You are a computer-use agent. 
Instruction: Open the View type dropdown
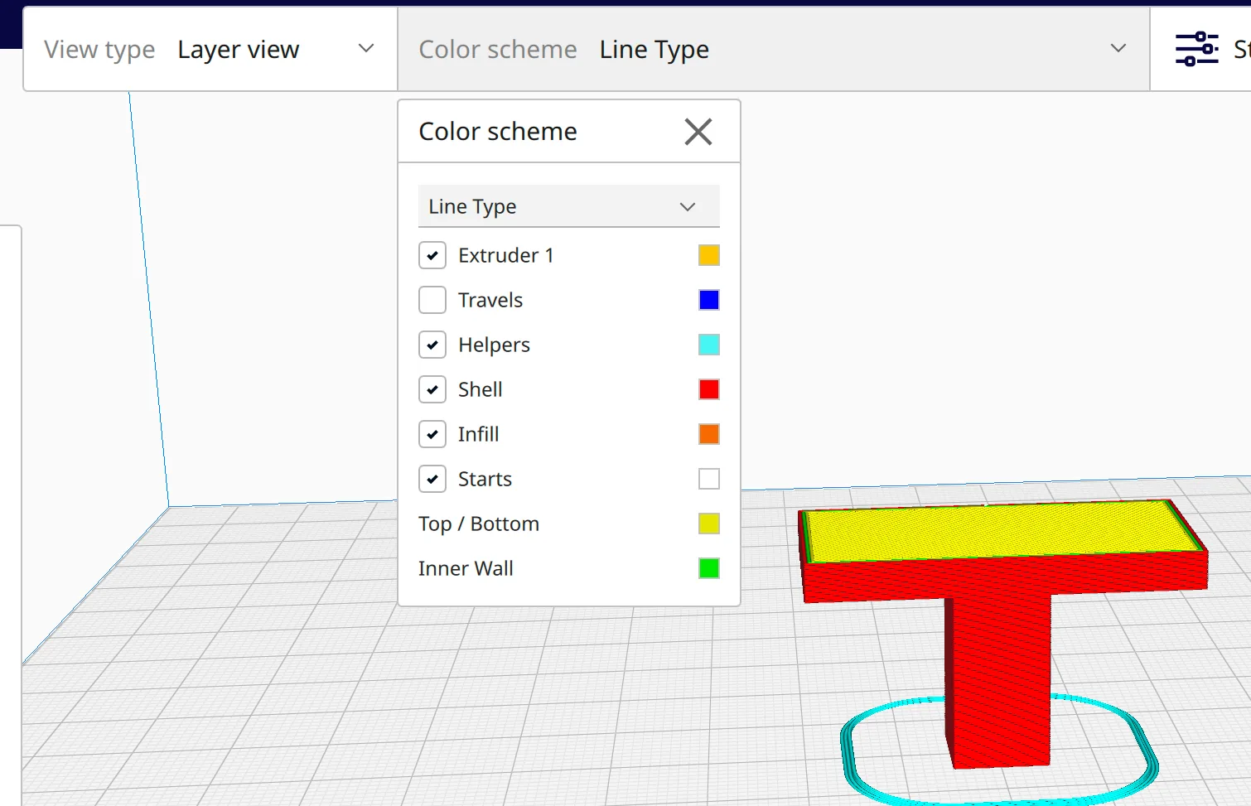click(210, 50)
